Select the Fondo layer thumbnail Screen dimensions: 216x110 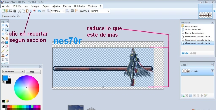click(x=186, y=71)
